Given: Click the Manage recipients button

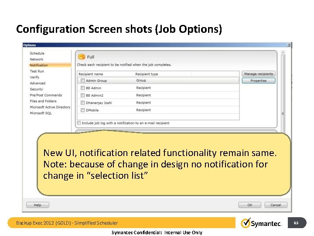Looking at the screenshot, I should point(259,74).
